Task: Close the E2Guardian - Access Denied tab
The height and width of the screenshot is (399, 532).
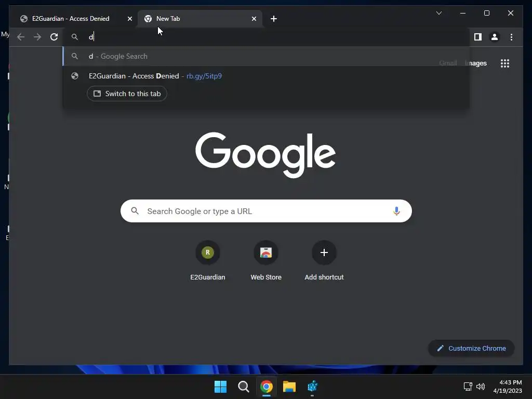Action: pyautogui.click(x=129, y=19)
